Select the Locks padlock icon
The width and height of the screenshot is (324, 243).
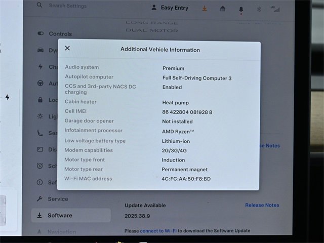pyautogui.click(x=40, y=100)
